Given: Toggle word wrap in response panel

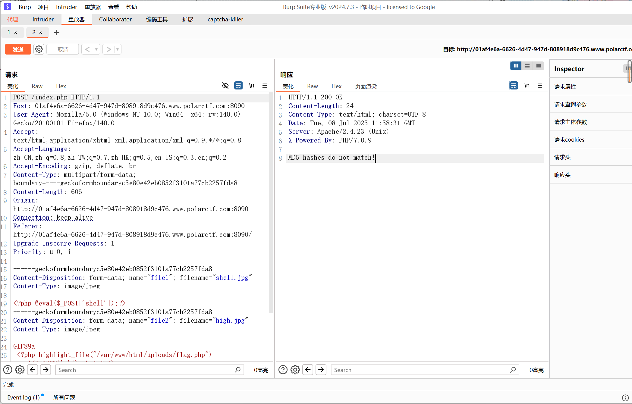Looking at the screenshot, I should [x=514, y=86].
